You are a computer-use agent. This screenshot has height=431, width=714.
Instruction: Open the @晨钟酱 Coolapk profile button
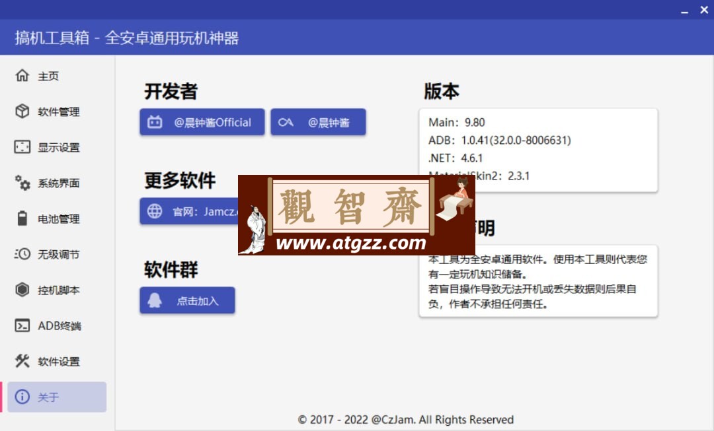coord(318,122)
